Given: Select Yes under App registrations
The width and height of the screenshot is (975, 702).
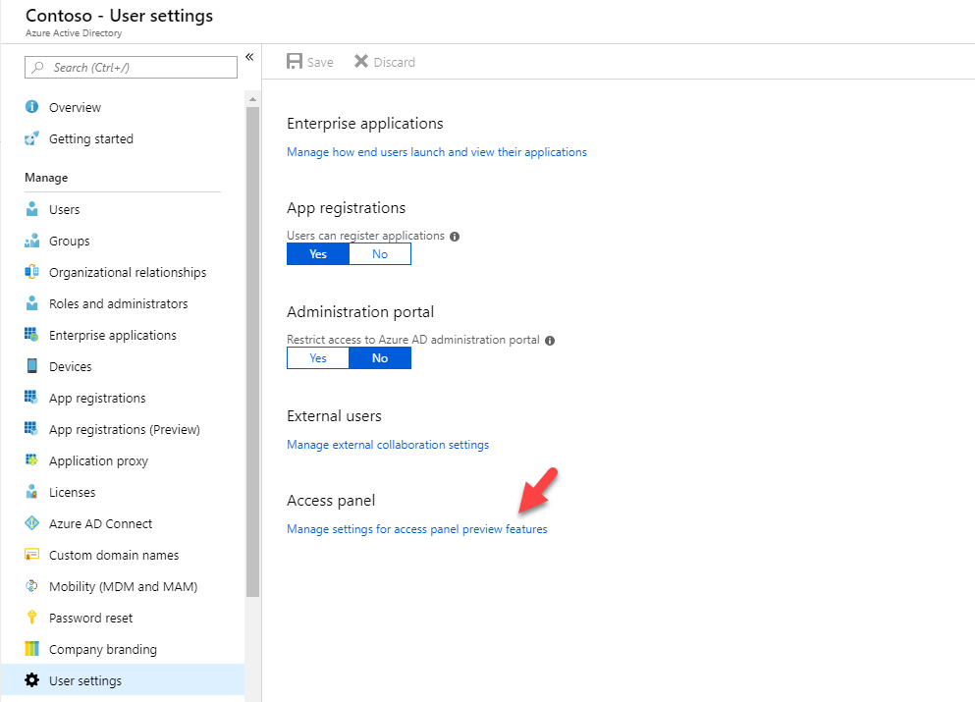Looking at the screenshot, I should click(x=318, y=253).
